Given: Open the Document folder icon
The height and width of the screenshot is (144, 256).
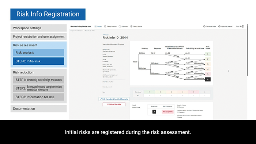Looking at the screenshot, I should [x=120, y=26].
